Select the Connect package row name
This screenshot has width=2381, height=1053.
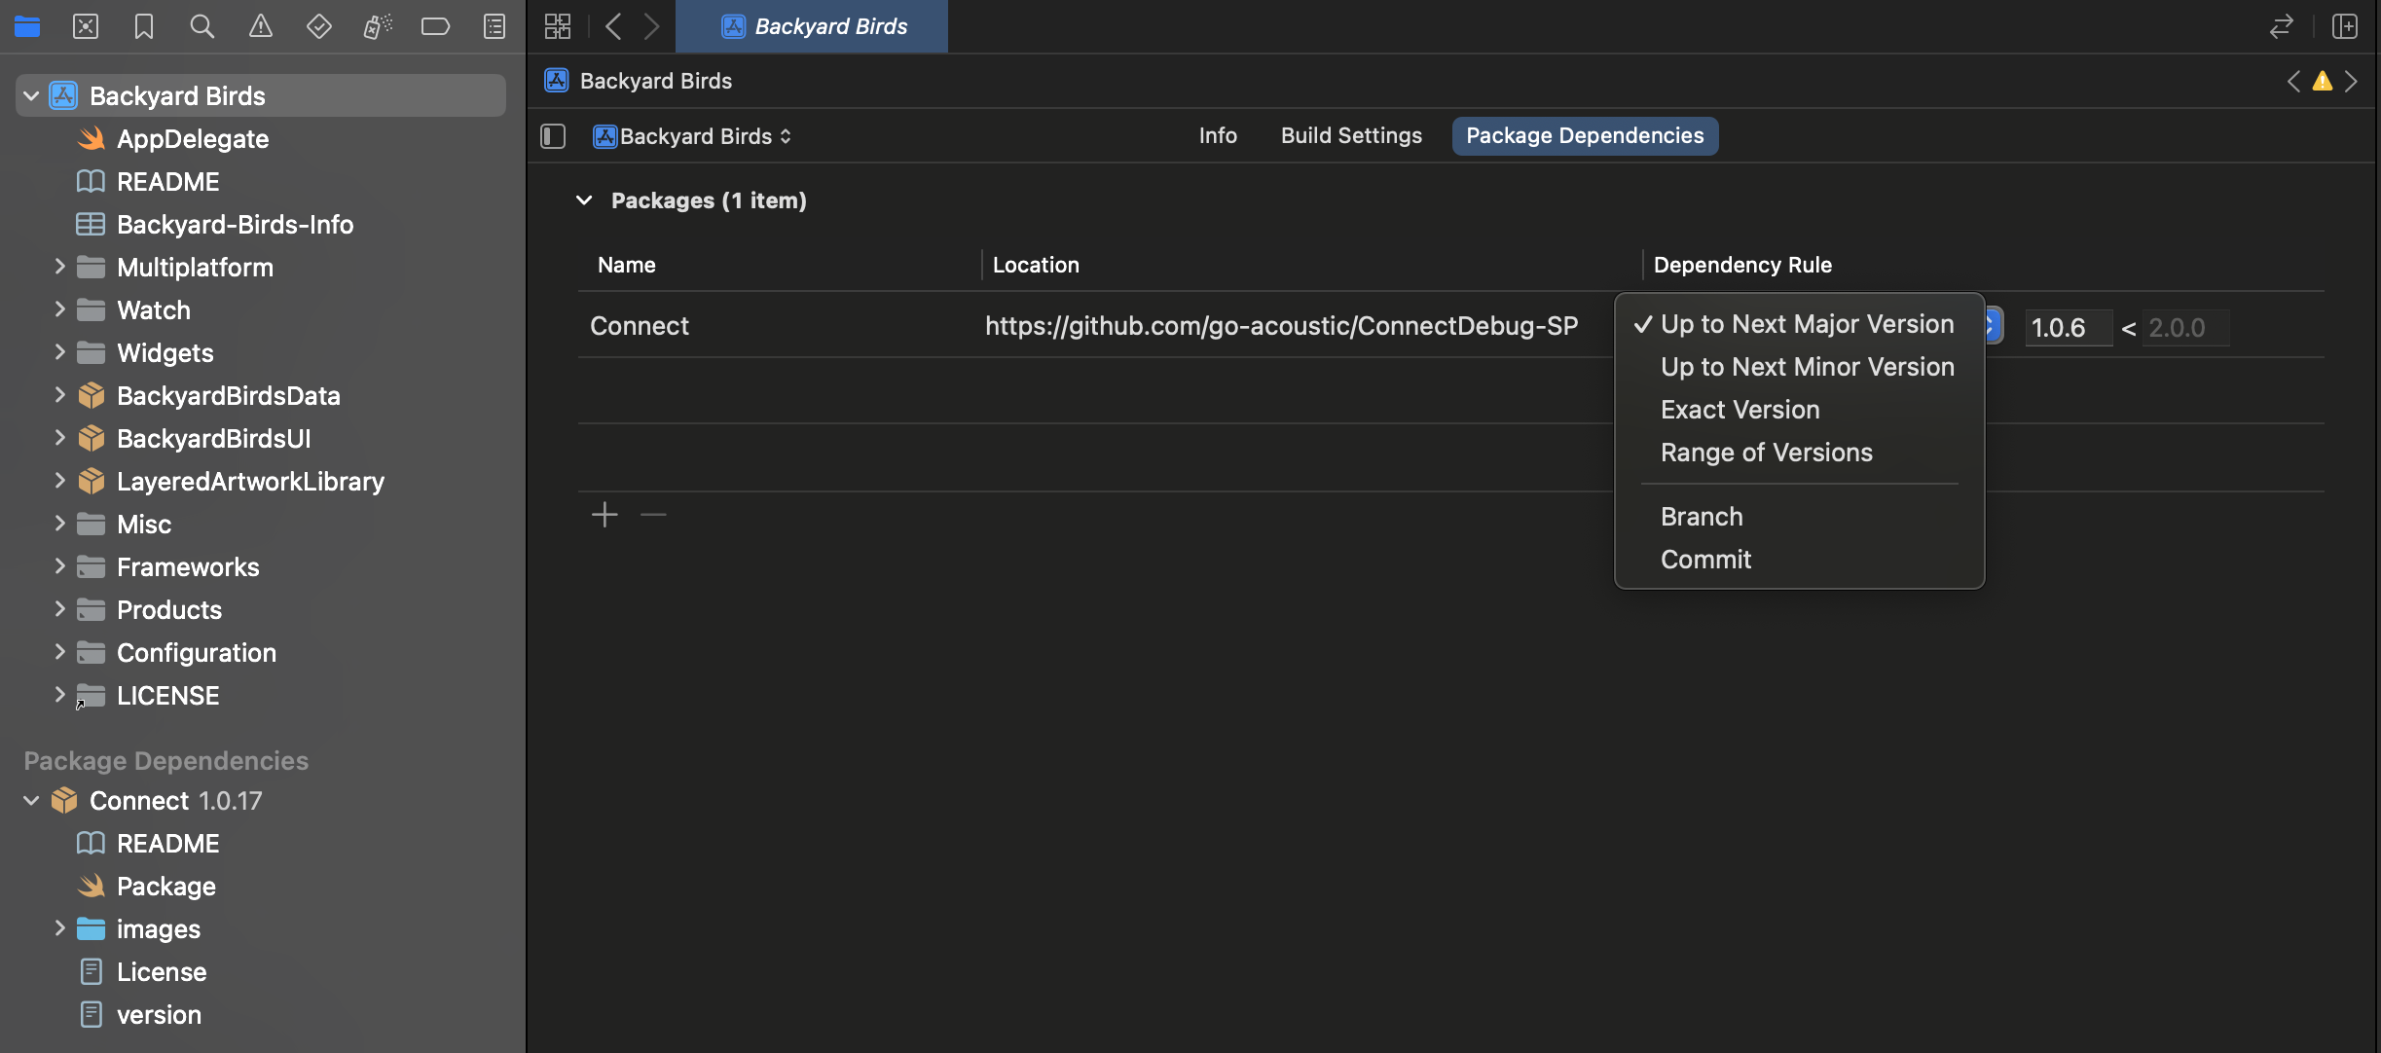[x=640, y=326]
